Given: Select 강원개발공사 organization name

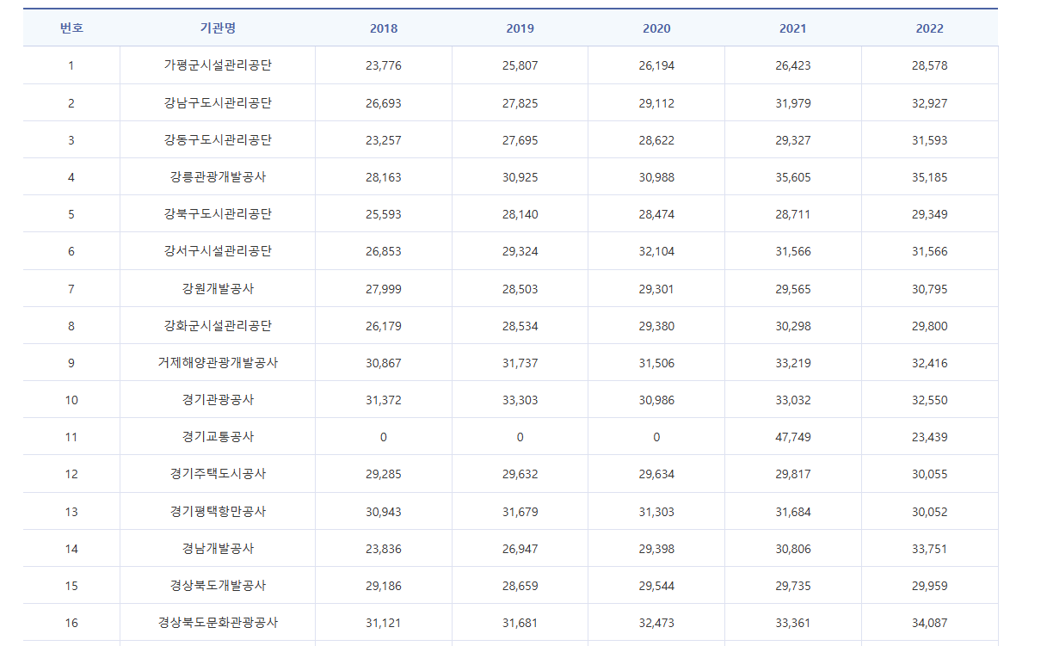Looking at the screenshot, I should click(218, 288).
